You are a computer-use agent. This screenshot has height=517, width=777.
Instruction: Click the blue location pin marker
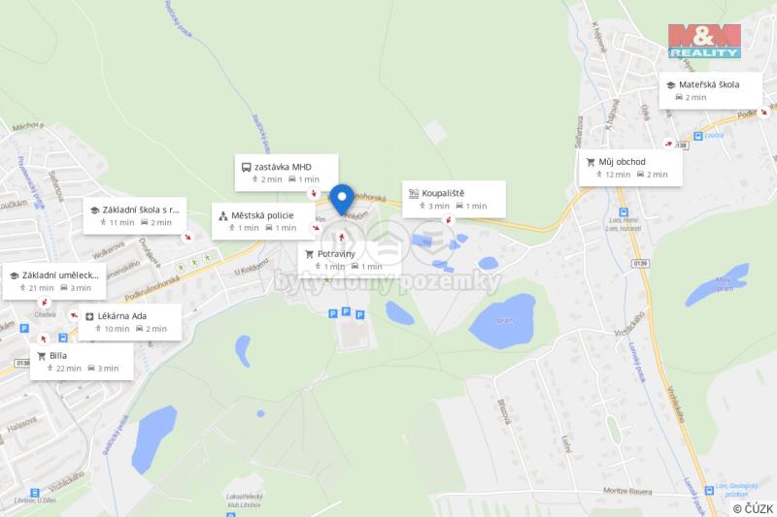[x=342, y=200]
